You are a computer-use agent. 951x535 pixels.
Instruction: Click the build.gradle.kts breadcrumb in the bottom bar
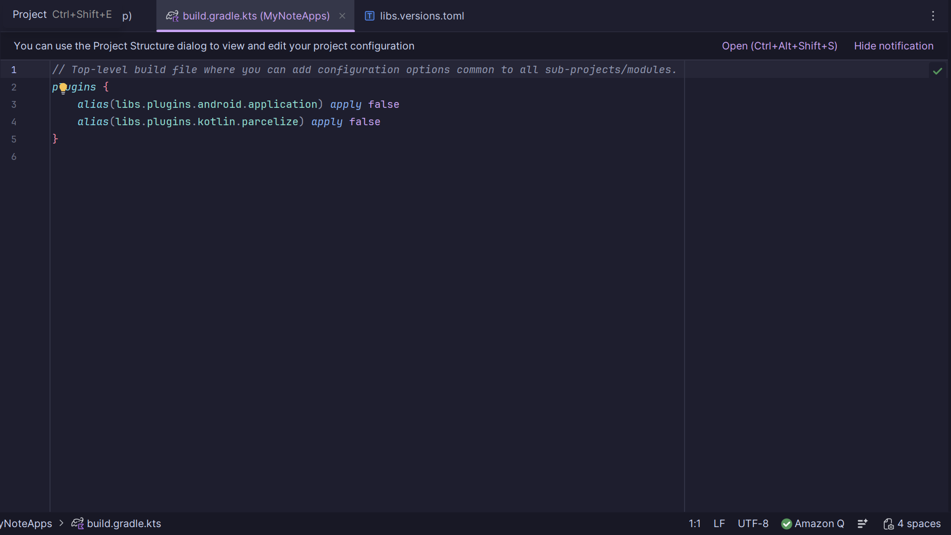click(x=124, y=523)
